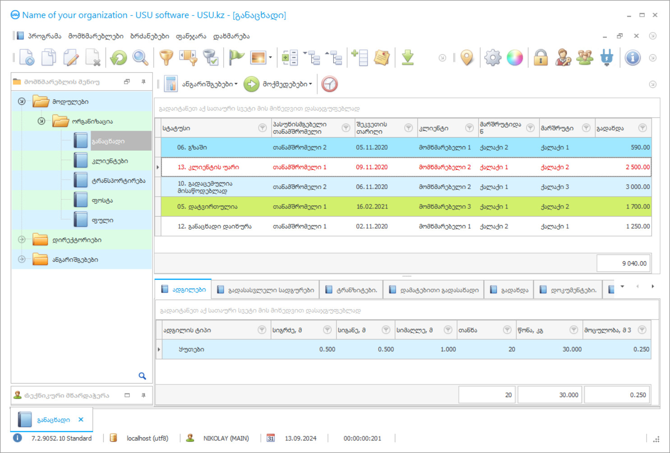Click the edit record pencil icon
Viewport: 670px width, 453px height.
tap(71, 58)
